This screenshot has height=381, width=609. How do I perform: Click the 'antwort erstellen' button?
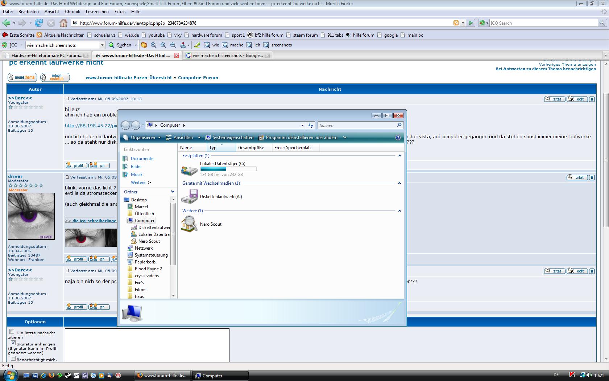(55, 77)
